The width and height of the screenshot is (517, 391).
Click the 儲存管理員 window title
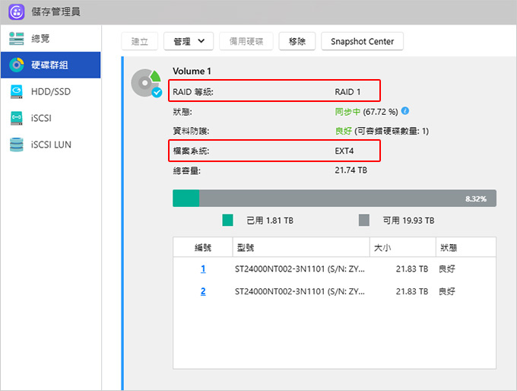click(x=56, y=12)
